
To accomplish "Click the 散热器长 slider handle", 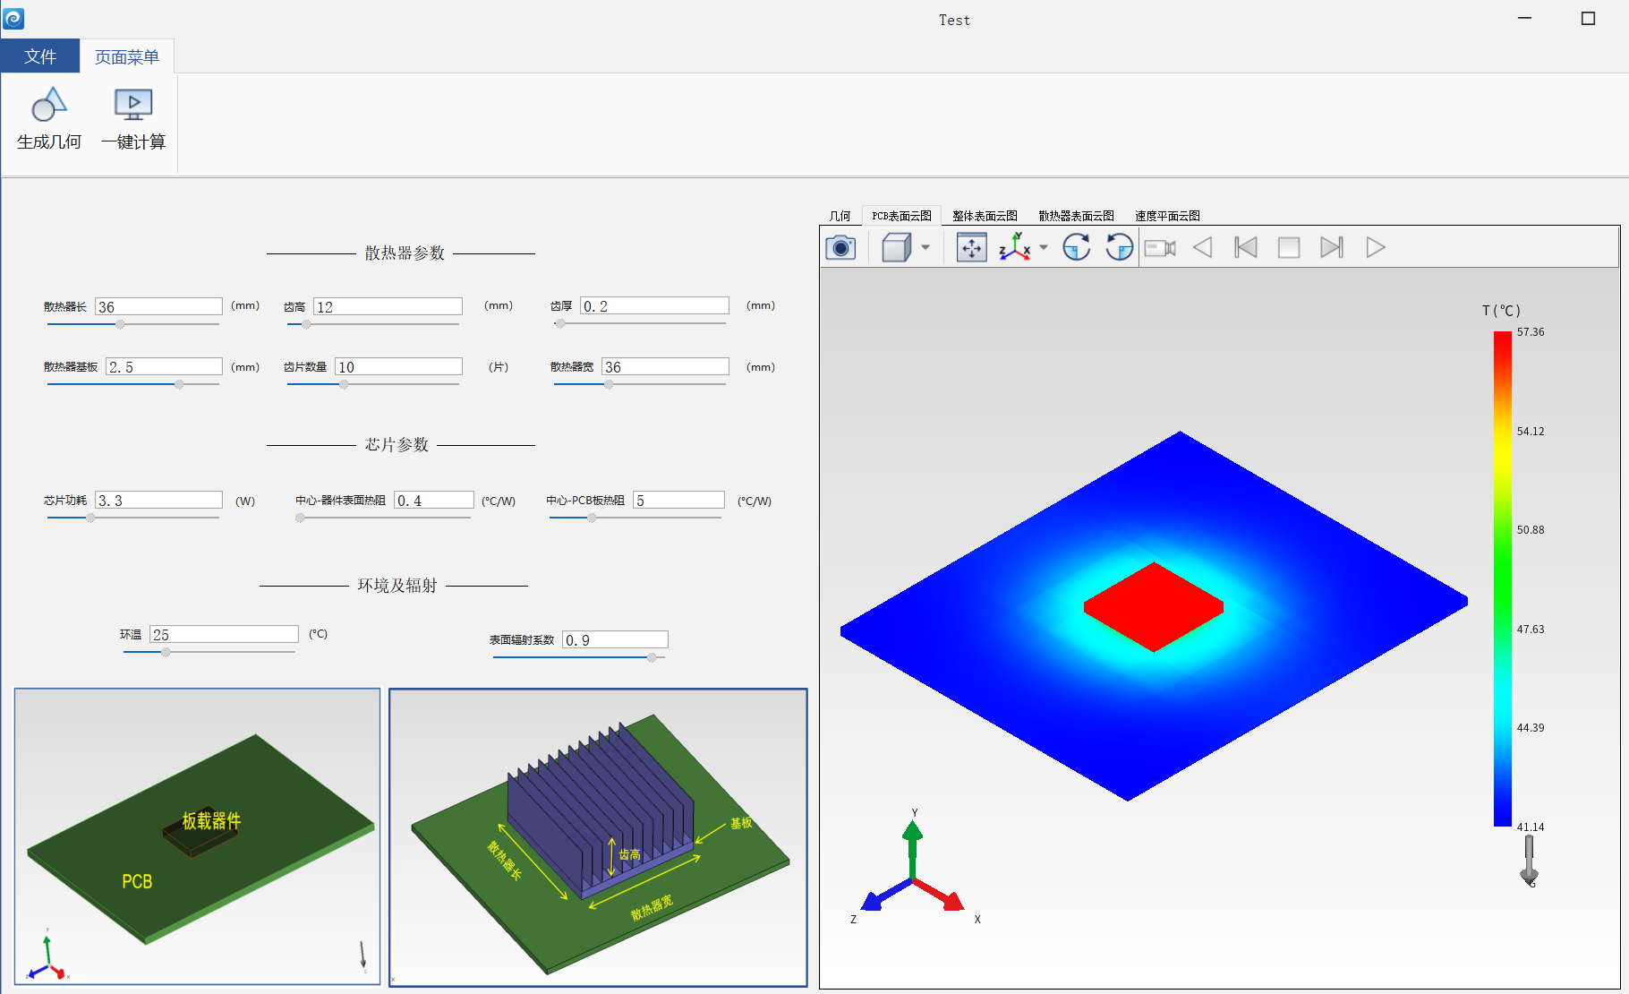I will [x=120, y=324].
